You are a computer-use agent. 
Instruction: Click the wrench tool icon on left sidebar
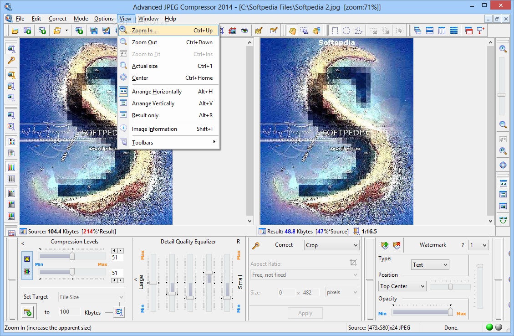pos(11,60)
